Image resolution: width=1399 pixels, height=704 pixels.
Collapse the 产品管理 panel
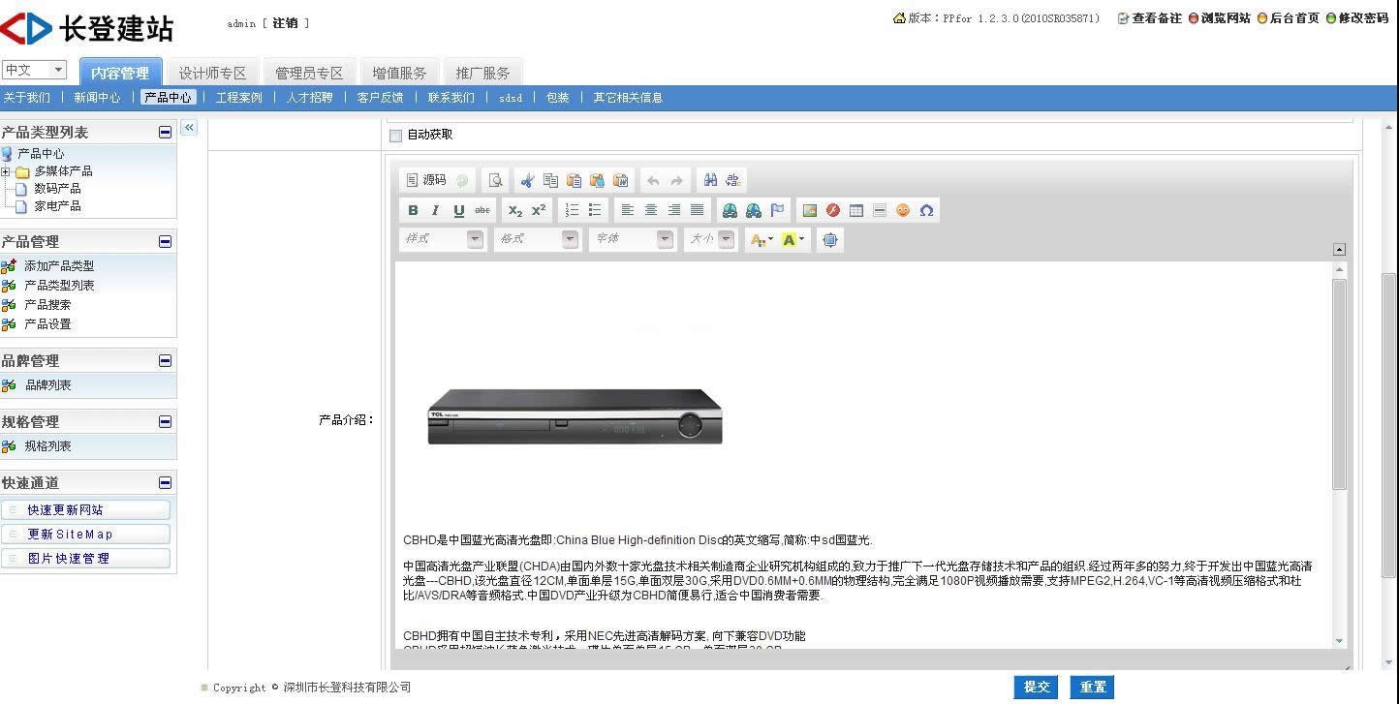click(165, 241)
